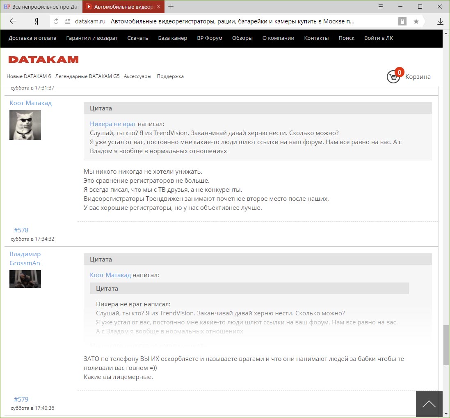Open the shopping cart icon
Viewport: 450px width, 418px height.
pos(393,76)
